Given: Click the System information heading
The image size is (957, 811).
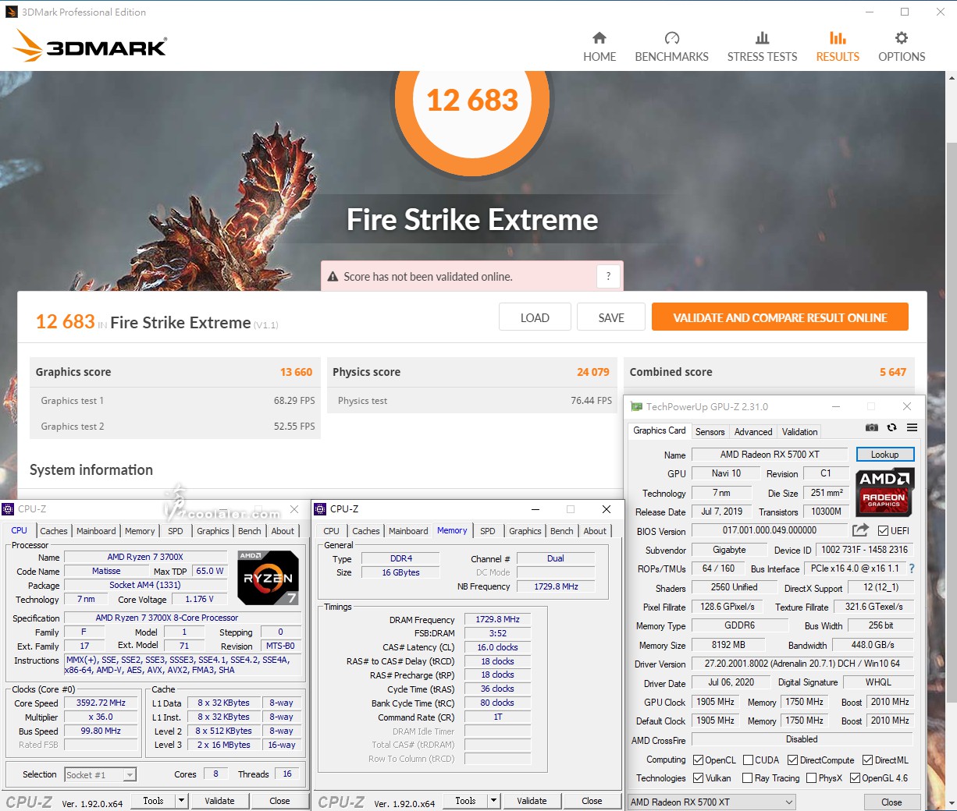Looking at the screenshot, I should pos(91,469).
